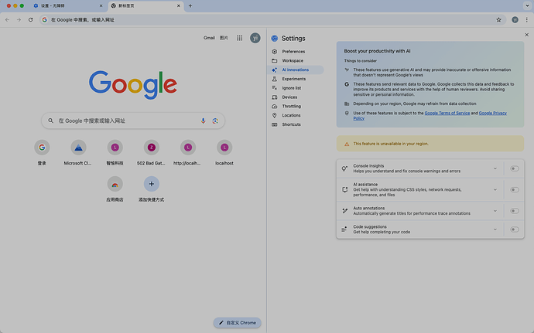Open the 图片 images link

(224, 38)
